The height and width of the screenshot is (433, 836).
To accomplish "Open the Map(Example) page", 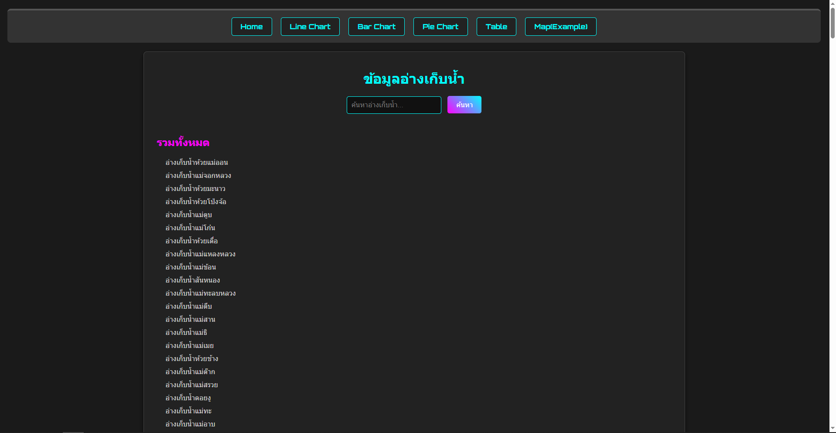I will point(560,27).
